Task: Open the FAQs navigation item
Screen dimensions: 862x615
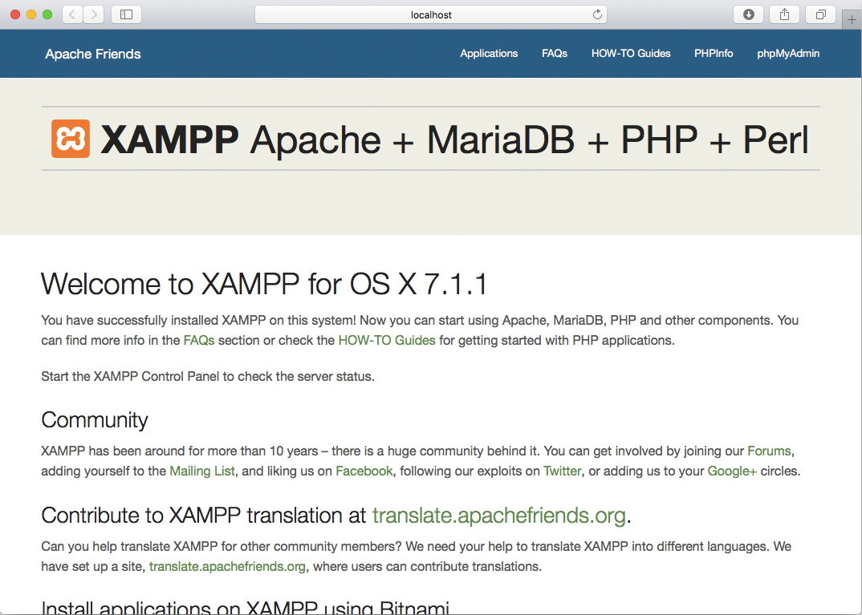Action: coord(555,54)
